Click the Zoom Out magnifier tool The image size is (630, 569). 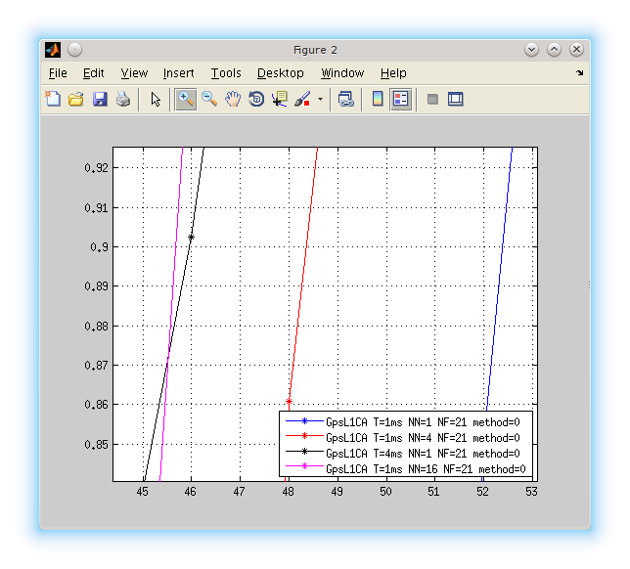click(x=209, y=99)
